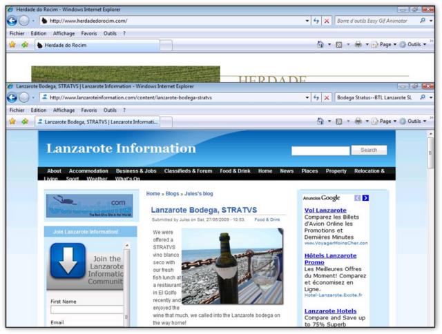This screenshot has width=442, height=334.
Task: Click Refresh icon in Lanzarote window
Action: [x=316, y=97]
